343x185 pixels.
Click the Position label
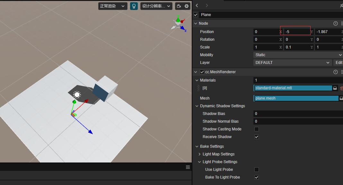pos(207,32)
